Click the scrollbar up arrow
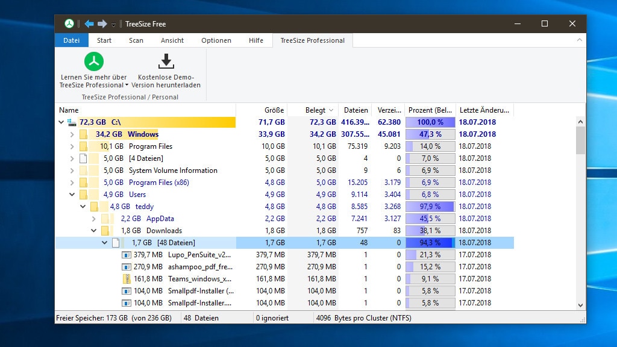The height and width of the screenshot is (347, 617). [x=580, y=122]
